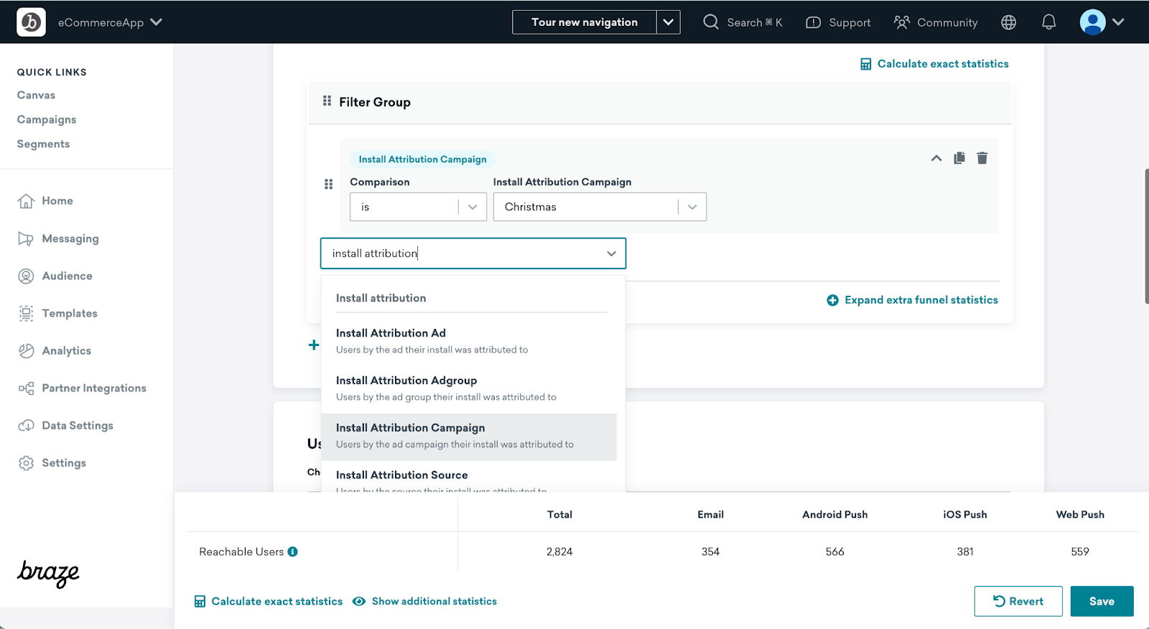The height and width of the screenshot is (629, 1149).
Task: Grab the Filter Group drag handle
Action: (x=327, y=101)
